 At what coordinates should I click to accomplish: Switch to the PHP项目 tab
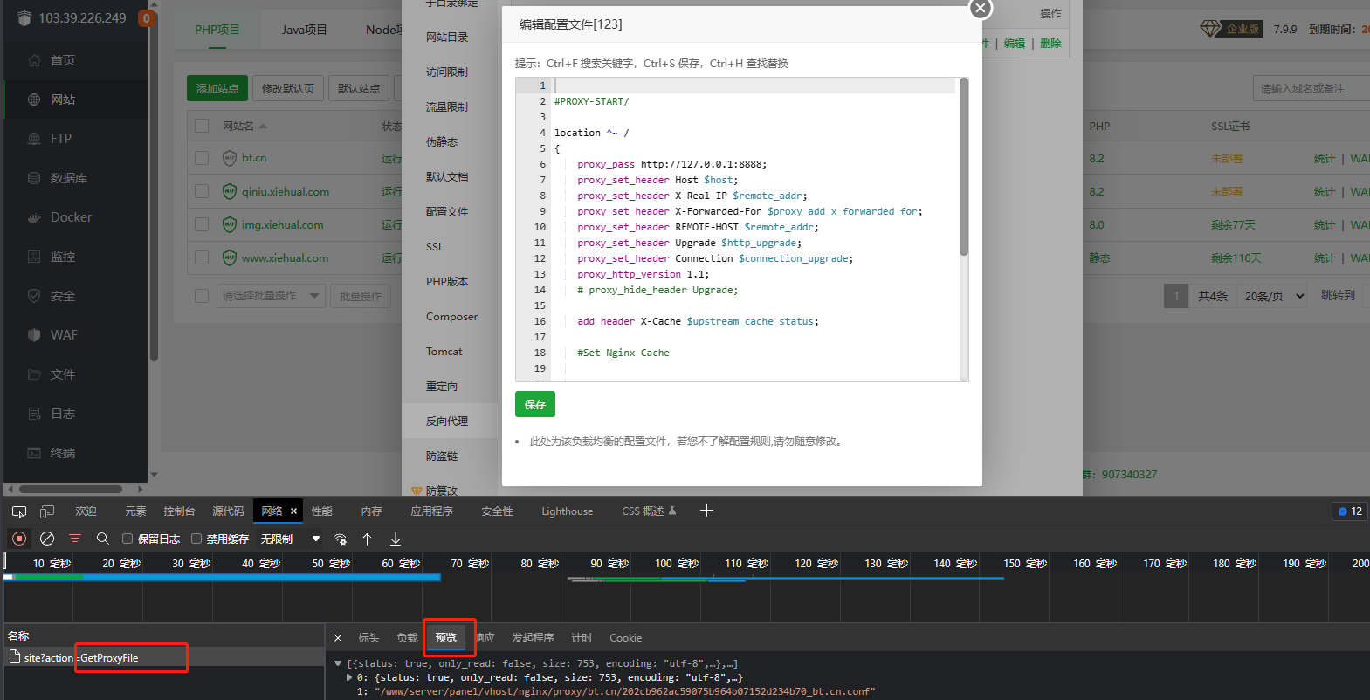(x=217, y=30)
